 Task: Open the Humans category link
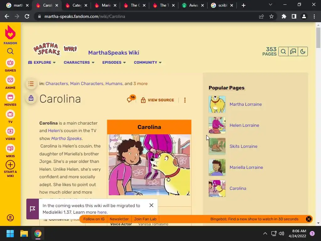point(114,83)
